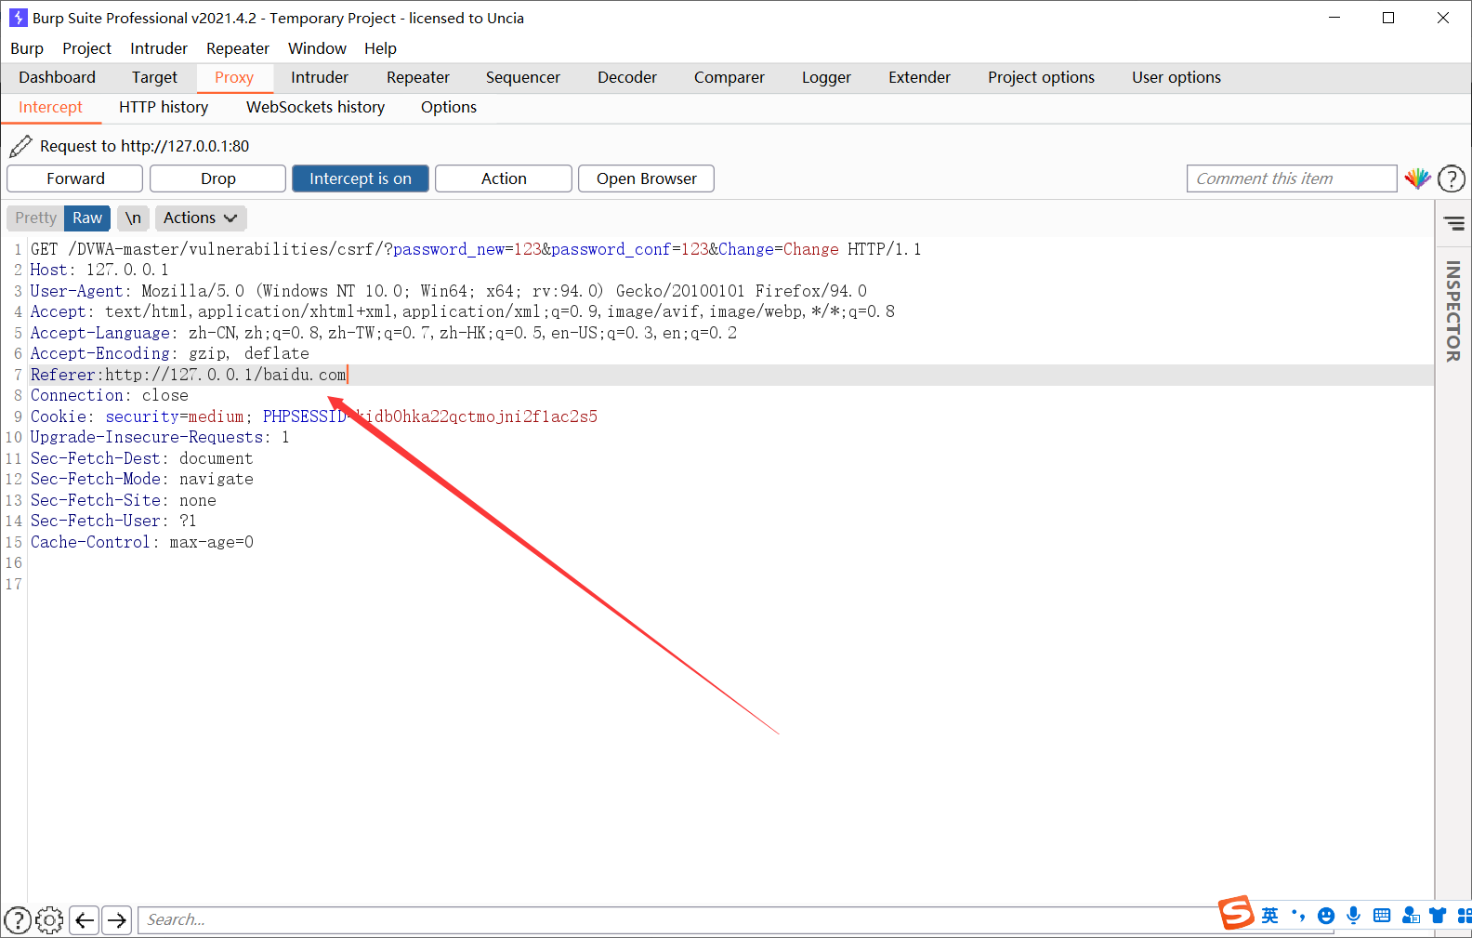Open the Repeater menu in the menu bar
Image resolution: width=1472 pixels, height=938 pixels.
238,48
